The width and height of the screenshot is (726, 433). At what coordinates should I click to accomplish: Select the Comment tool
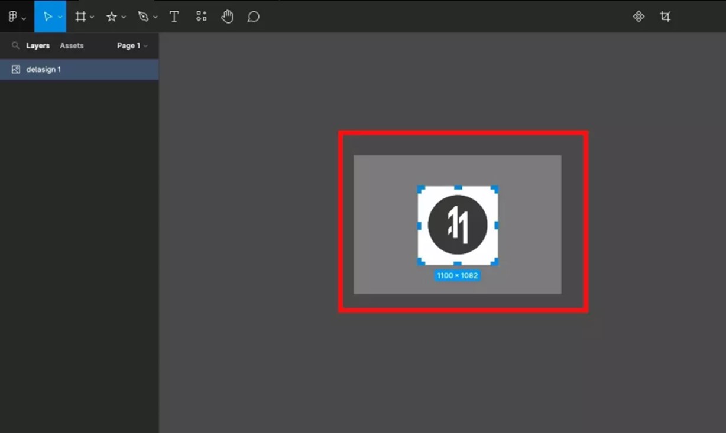[254, 17]
